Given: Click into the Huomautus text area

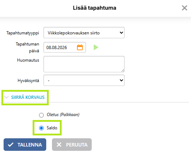Looking at the screenshot, I should coord(84,64).
